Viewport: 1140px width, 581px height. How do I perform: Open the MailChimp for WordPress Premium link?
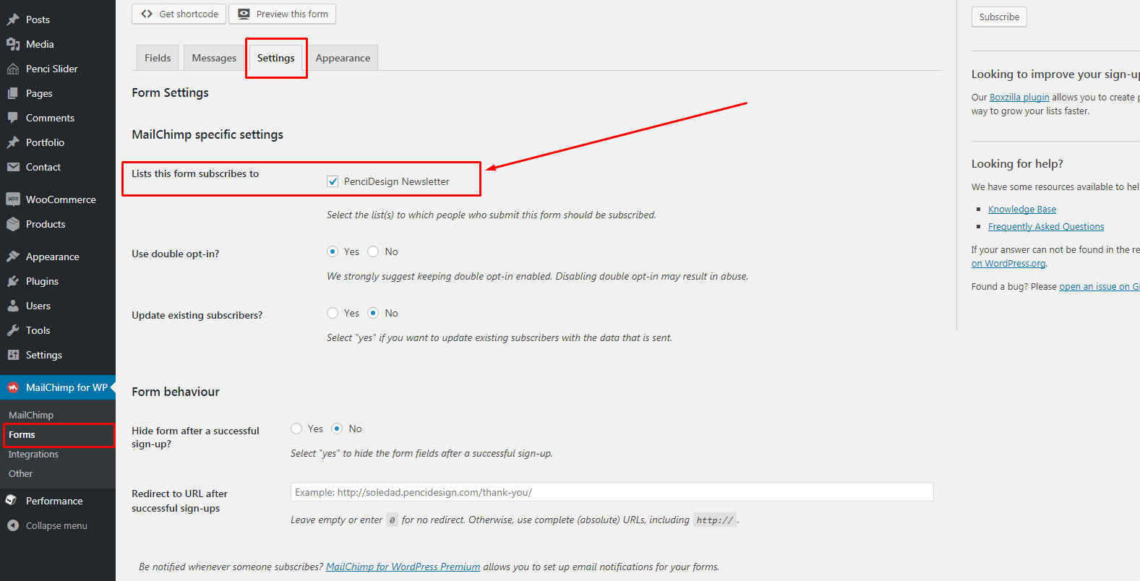[x=403, y=567]
